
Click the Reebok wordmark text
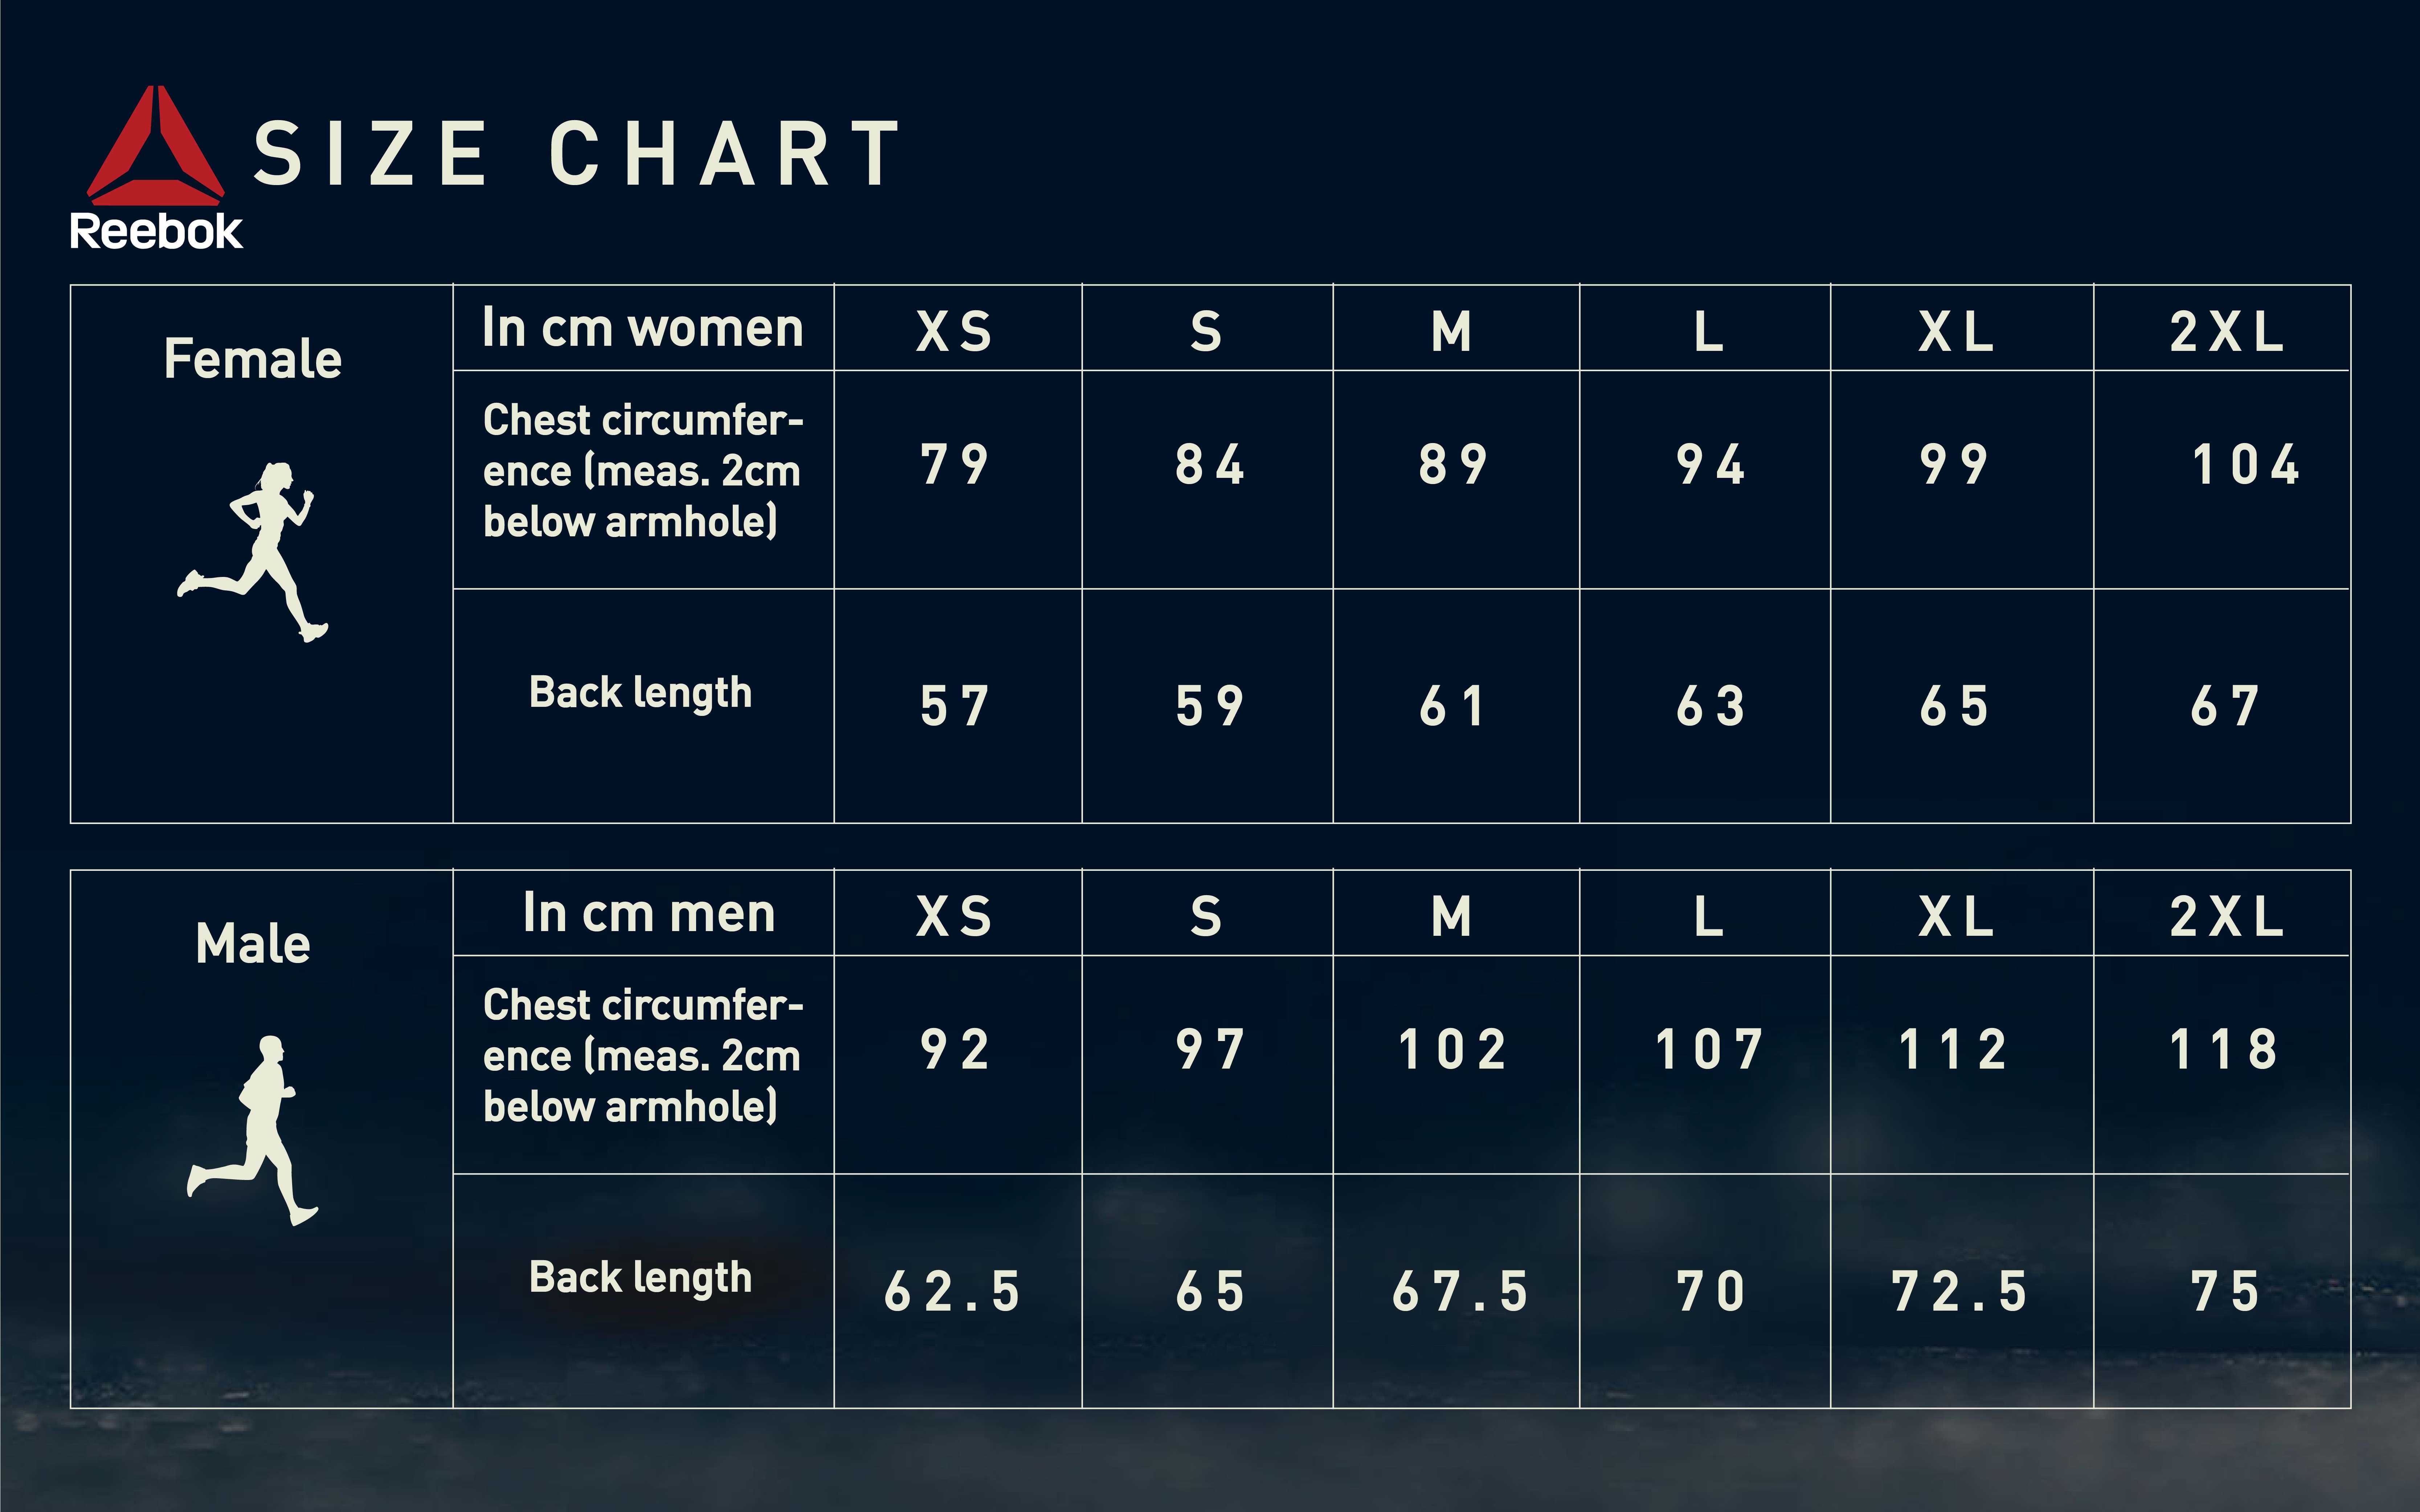click(156, 231)
